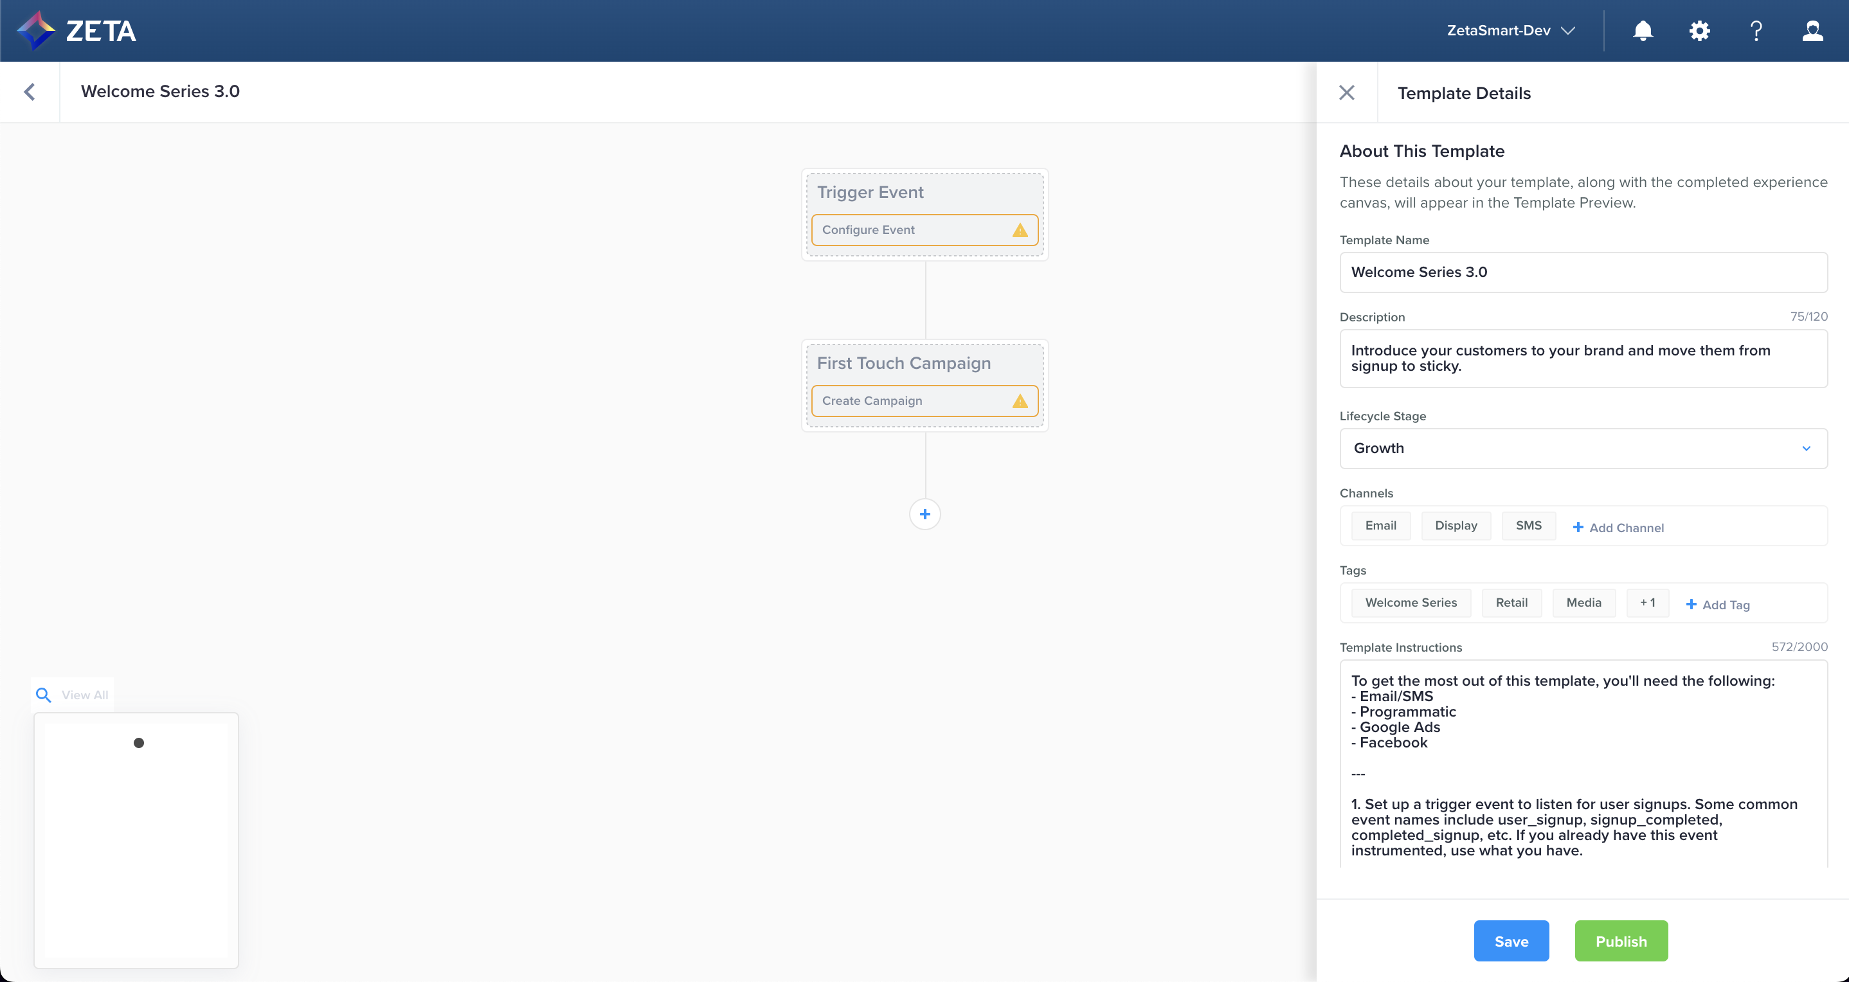Screen dimensions: 1849x982
Task: Click the View All magnifier icon
Action: pos(44,694)
